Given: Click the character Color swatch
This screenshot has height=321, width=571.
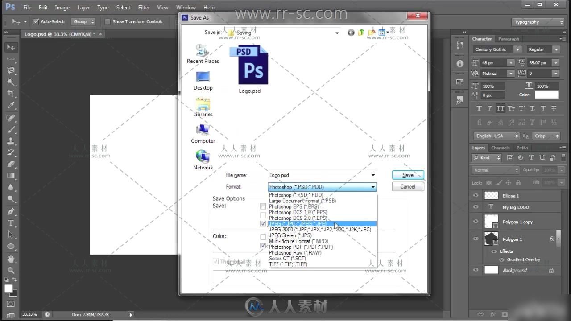Looking at the screenshot, I should tap(546, 95).
